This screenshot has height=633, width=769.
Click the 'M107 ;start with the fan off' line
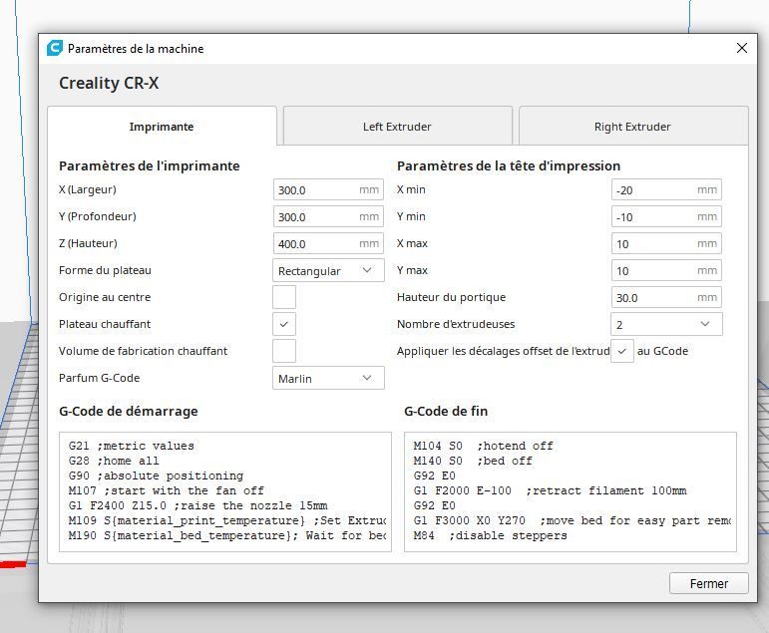[167, 490]
